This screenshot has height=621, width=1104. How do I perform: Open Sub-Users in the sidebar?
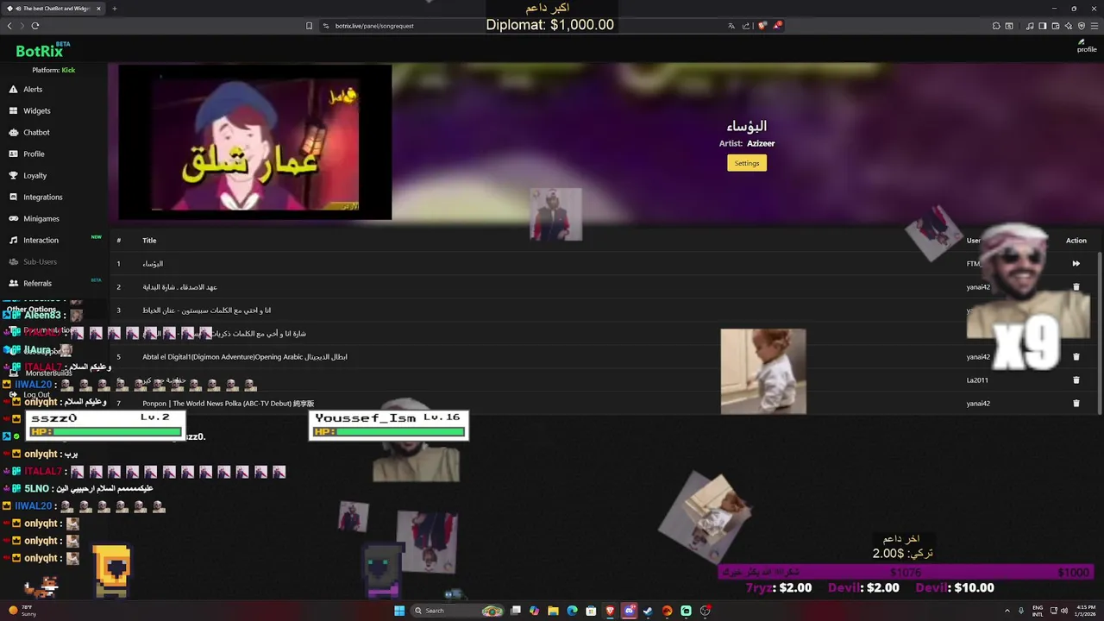[x=40, y=262]
